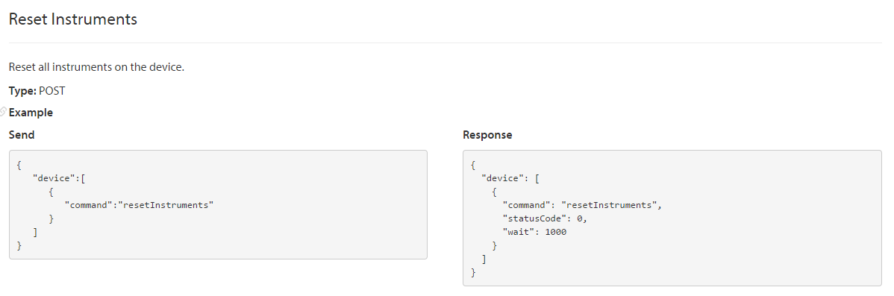This screenshot has height=296, width=894.
Task: Select the Example subheading text
Action: point(31,113)
